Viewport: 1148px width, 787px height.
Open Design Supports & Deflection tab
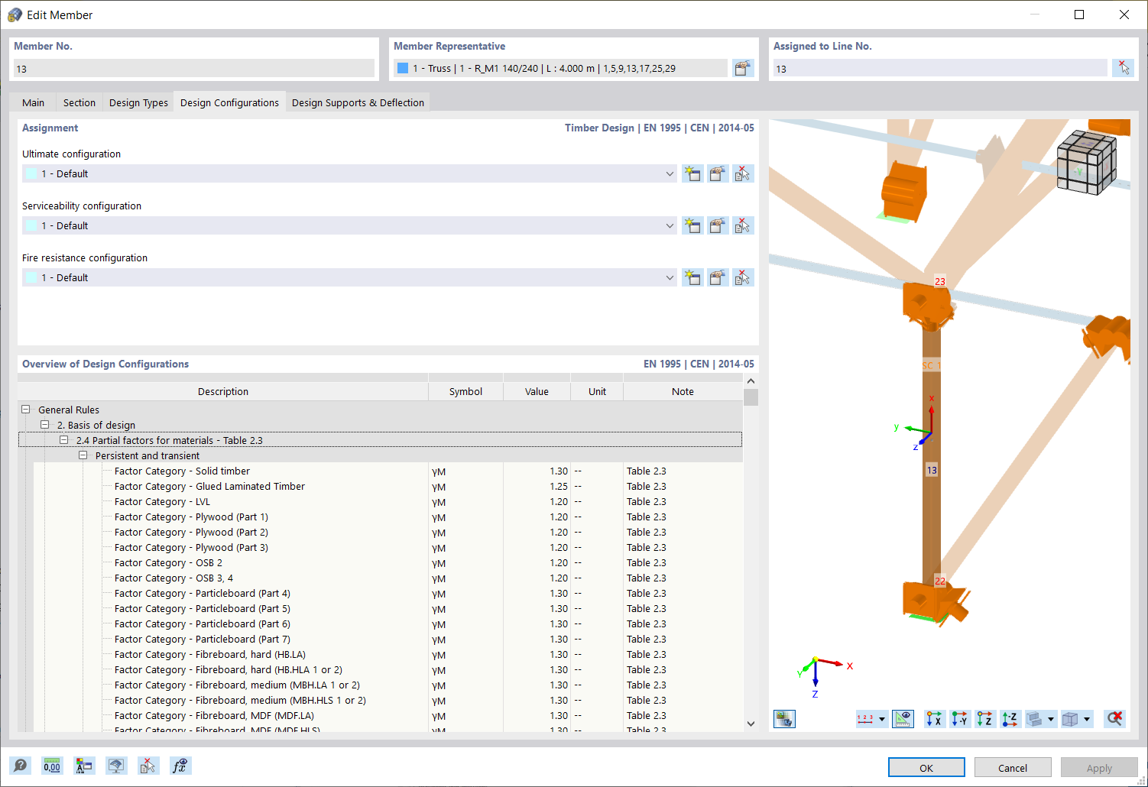(358, 102)
